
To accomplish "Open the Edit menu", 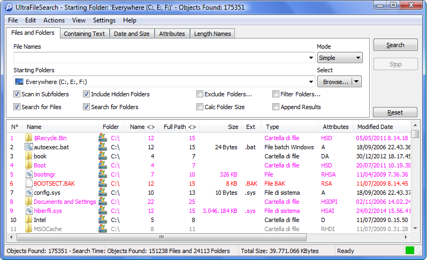I will pyautogui.click(x=30, y=20).
